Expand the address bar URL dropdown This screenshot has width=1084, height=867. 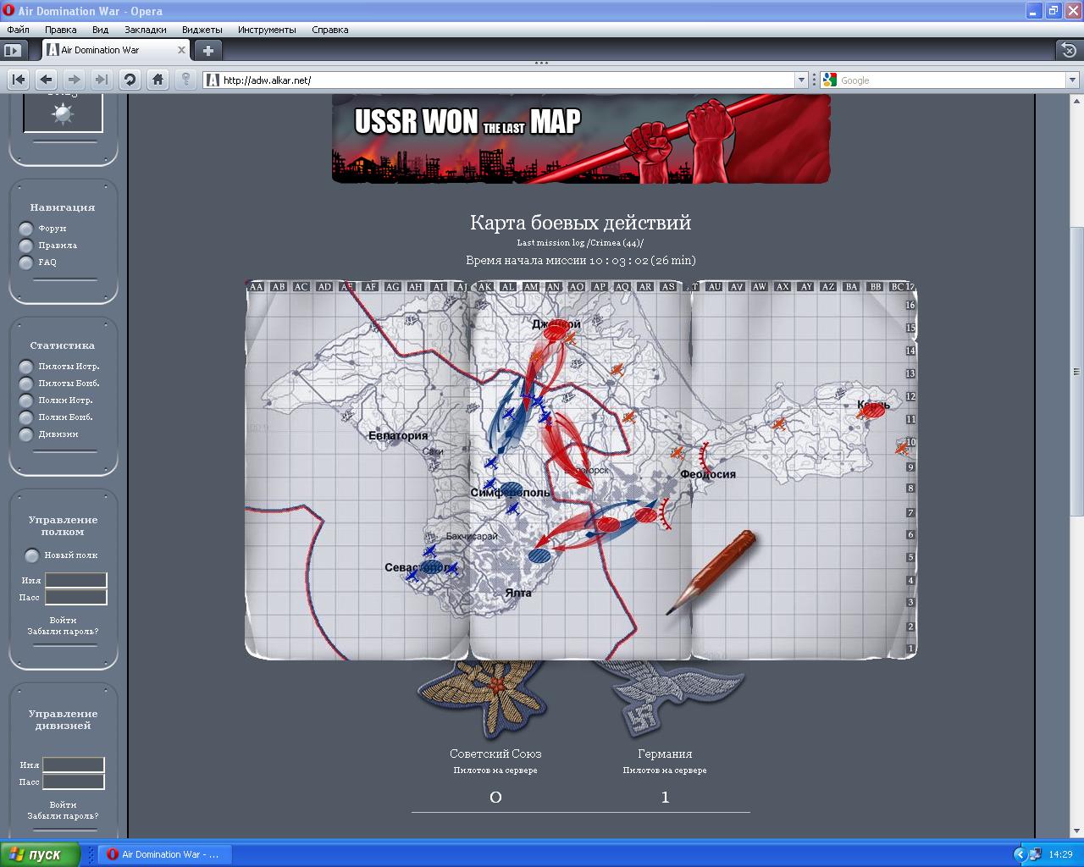click(801, 80)
